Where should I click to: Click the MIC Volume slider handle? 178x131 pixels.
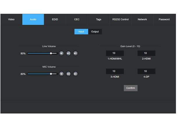[x=51, y=74]
